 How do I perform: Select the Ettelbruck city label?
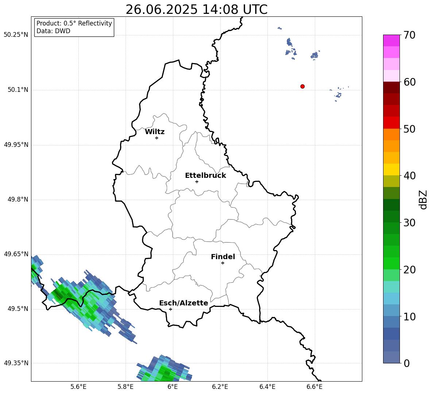tap(205, 176)
